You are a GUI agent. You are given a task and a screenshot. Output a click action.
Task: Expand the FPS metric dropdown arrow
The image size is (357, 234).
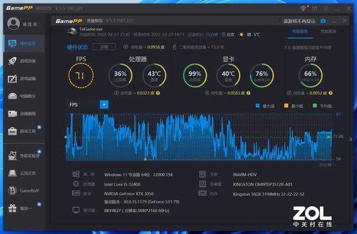pyautogui.click(x=104, y=104)
